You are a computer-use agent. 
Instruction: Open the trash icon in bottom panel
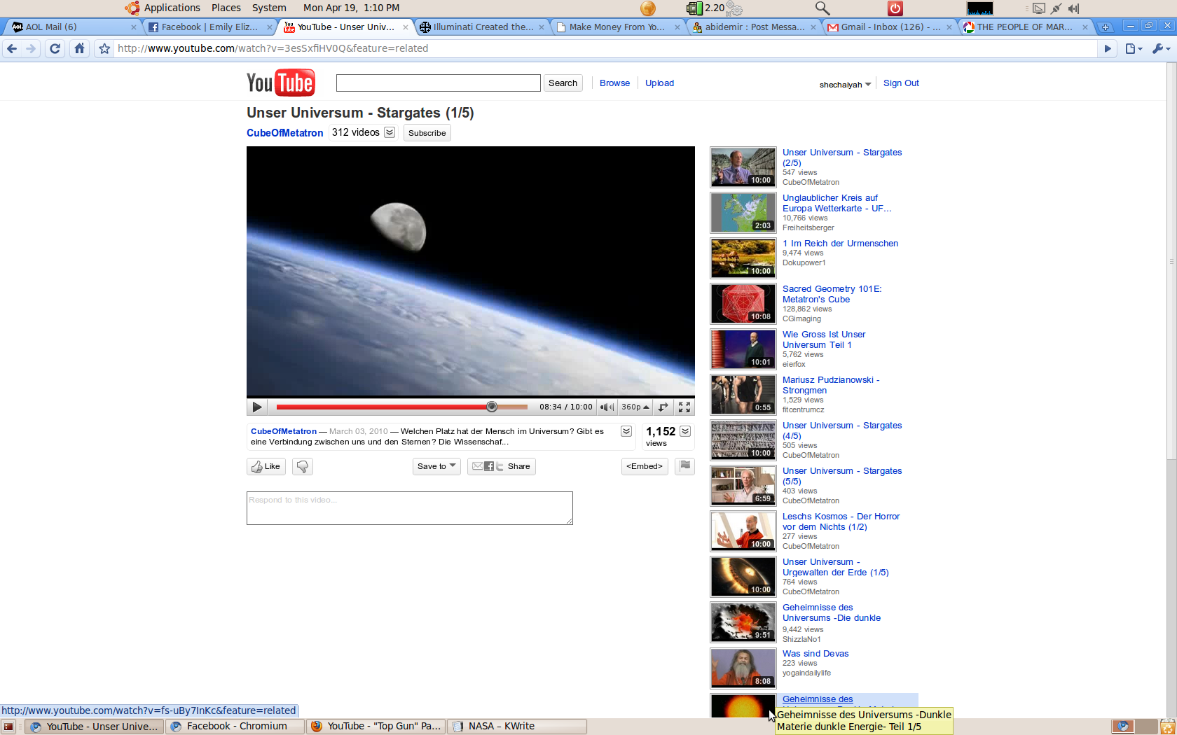1168,727
